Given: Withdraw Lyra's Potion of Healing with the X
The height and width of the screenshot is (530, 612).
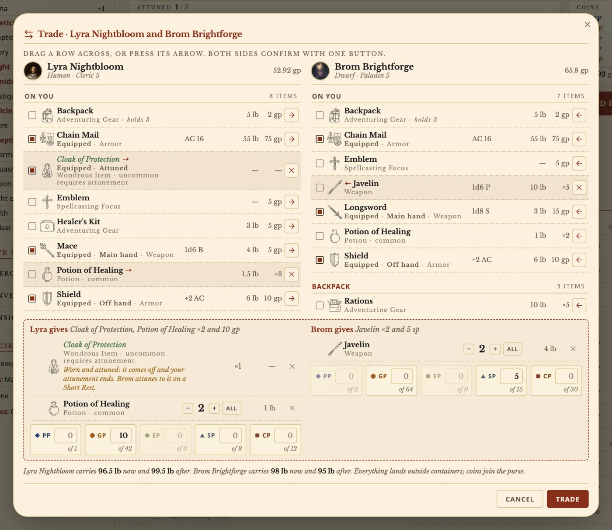Looking at the screenshot, I should 292,274.
